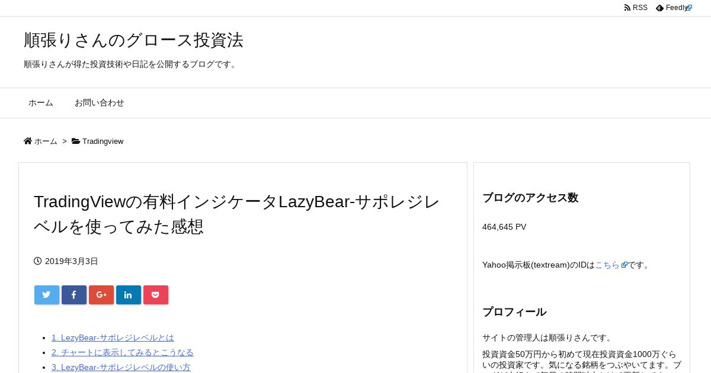Share the post on Google Plus
Viewport: 711px width, 373px height.
(x=101, y=295)
